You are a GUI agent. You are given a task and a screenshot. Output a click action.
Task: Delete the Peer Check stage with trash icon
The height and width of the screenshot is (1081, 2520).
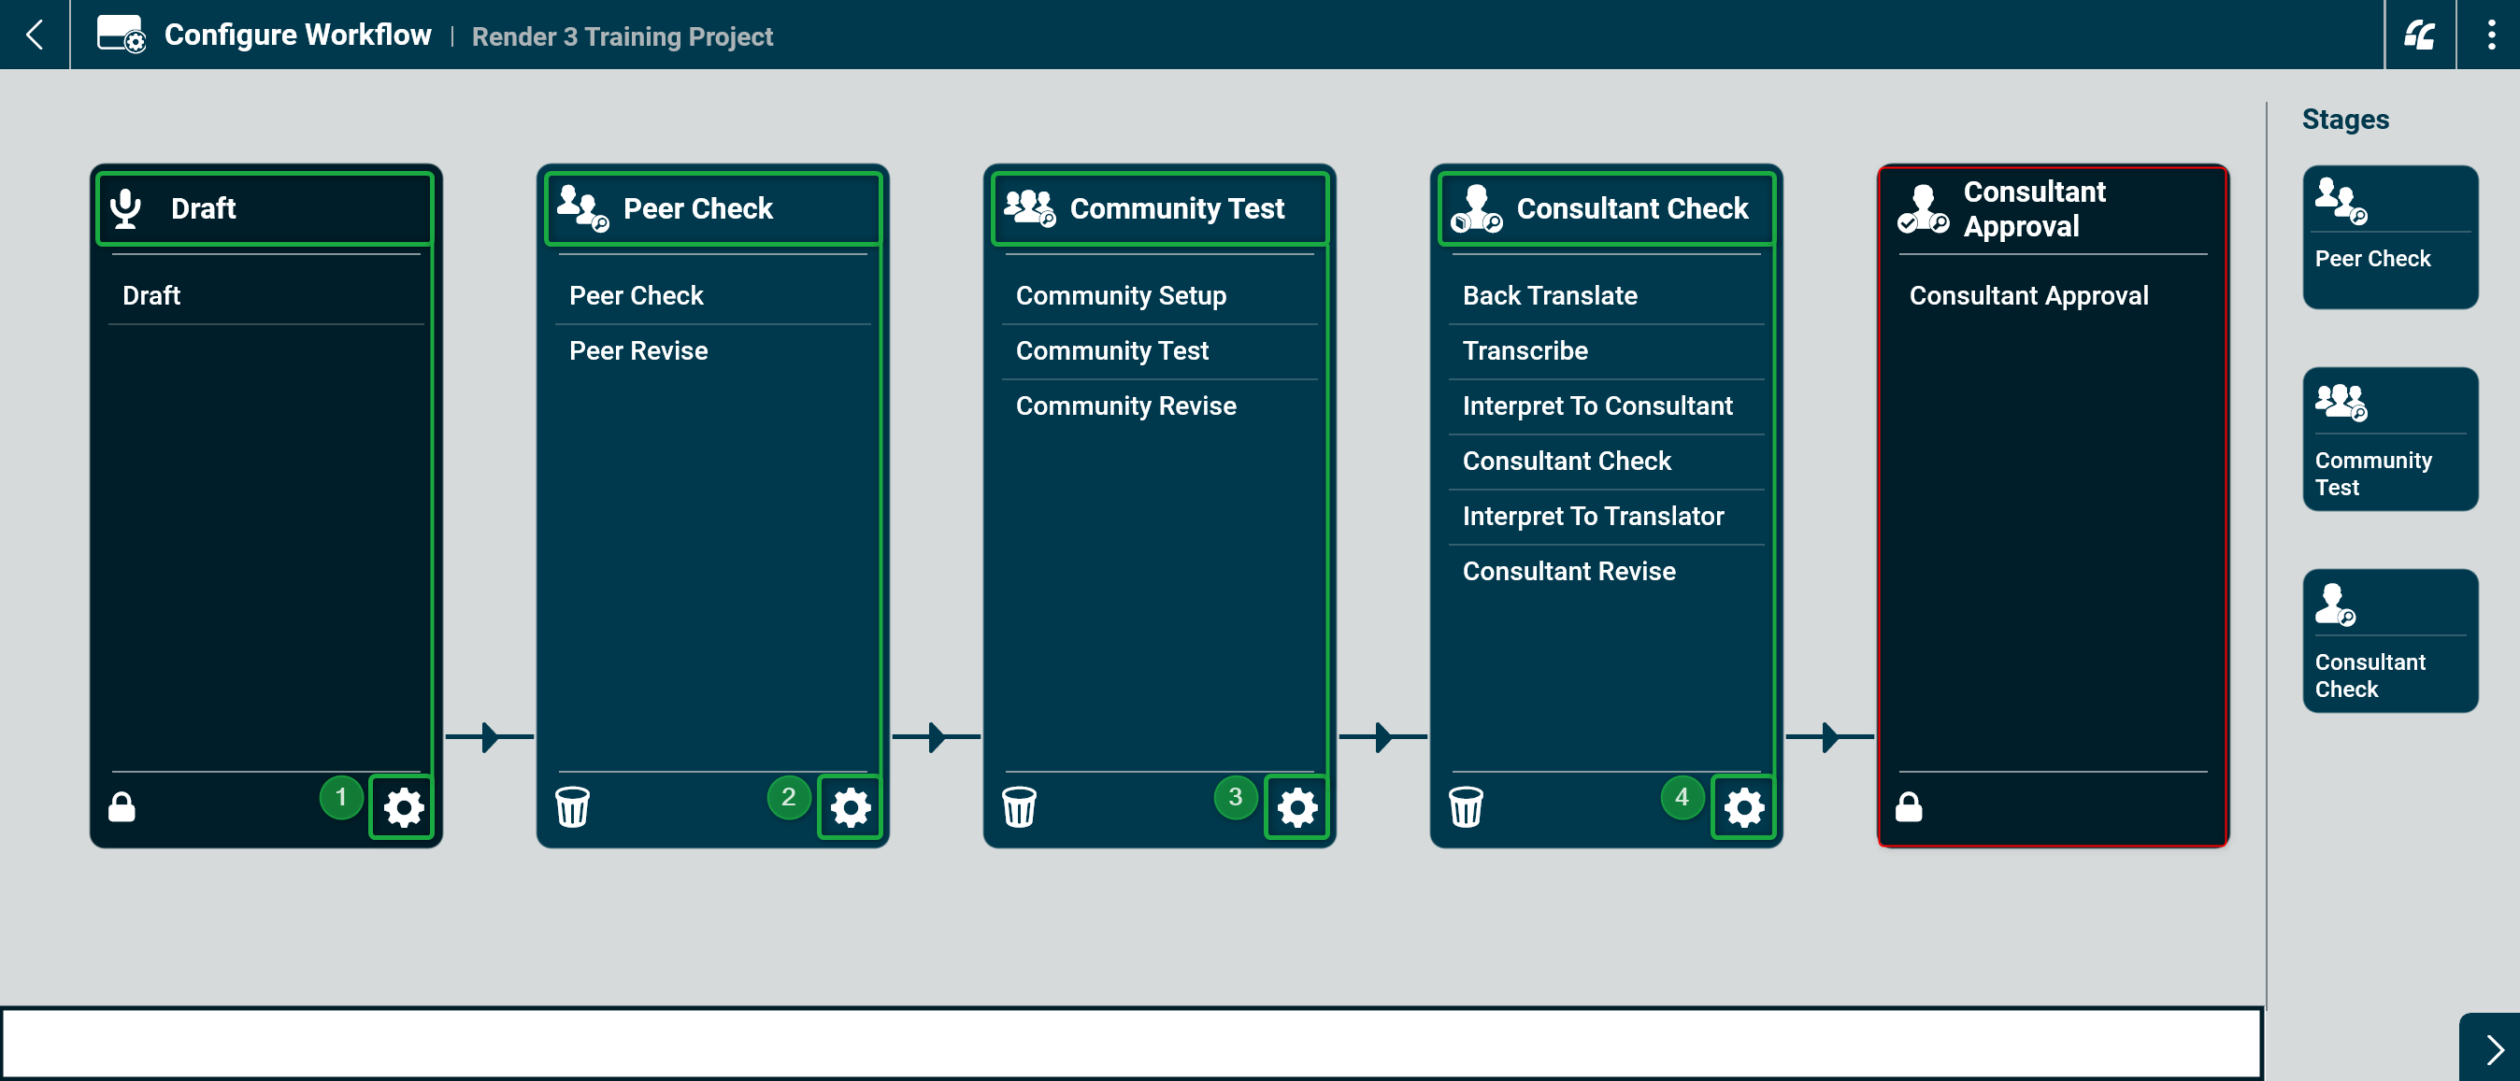tap(572, 807)
